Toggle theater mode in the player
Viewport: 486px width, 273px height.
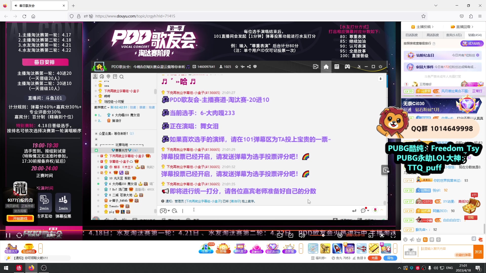[x=371, y=235]
